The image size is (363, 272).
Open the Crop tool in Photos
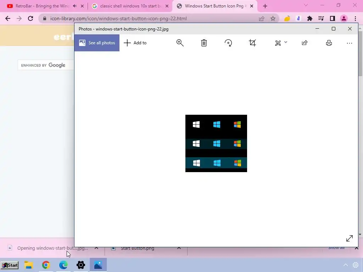tap(252, 43)
